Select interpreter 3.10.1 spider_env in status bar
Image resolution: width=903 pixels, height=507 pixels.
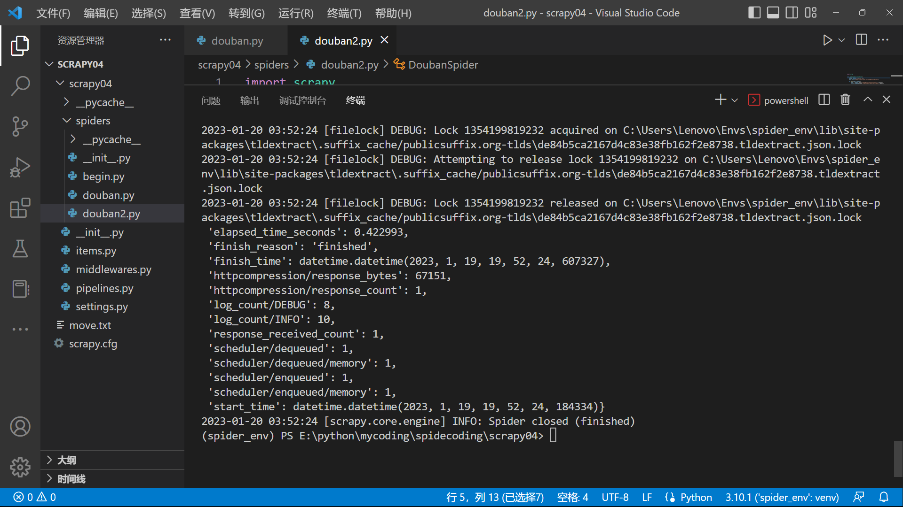point(782,497)
